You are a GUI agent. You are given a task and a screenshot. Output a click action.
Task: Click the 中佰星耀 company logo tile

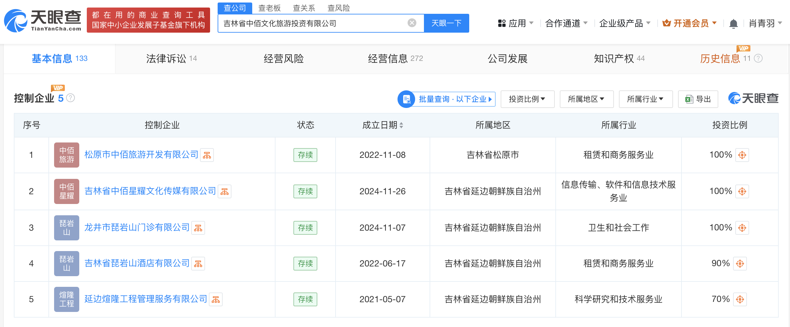pyautogui.click(x=67, y=191)
